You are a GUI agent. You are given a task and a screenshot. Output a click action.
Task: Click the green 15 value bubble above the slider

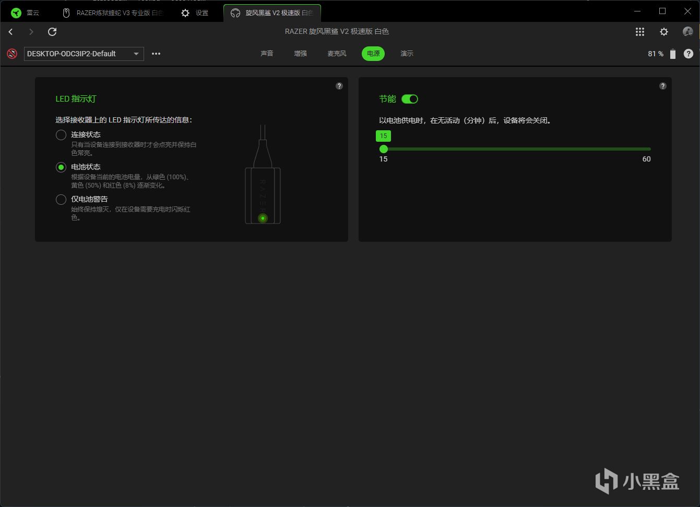[384, 136]
